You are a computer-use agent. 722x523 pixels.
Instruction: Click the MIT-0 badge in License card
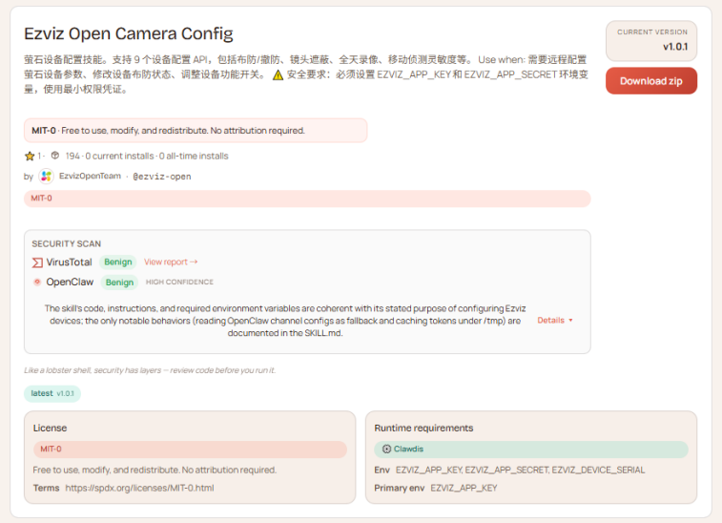tap(190, 450)
